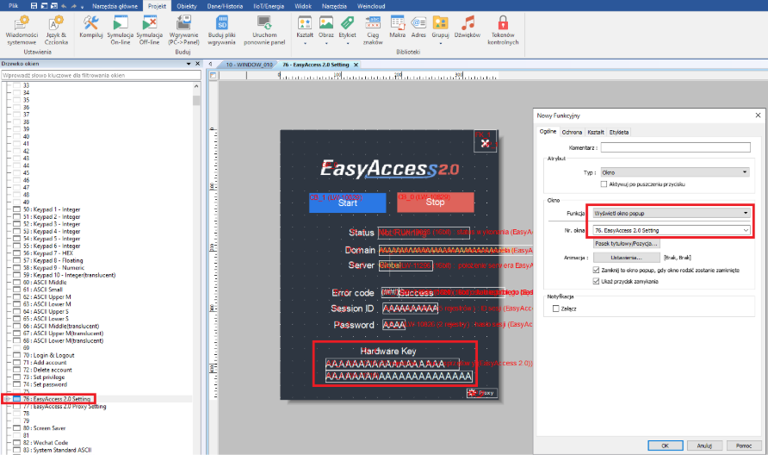Toggle checkbox of 80 : Screen Saver
The height and width of the screenshot is (455, 768).
(16, 428)
